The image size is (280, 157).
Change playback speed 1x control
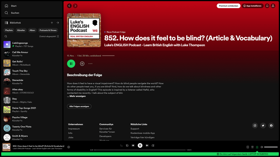[121, 146]
